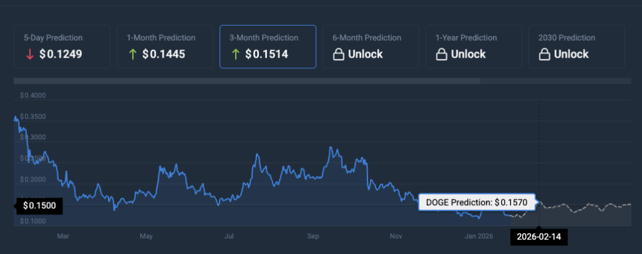This screenshot has height=254, width=642.
Task: Click lock icon in 2030 Prediction card
Action: (x=545, y=54)
